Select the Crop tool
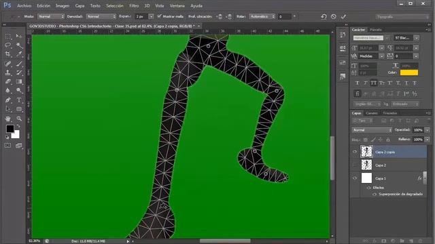This screenshot has width=435, height=244. (x=7, y=54)
